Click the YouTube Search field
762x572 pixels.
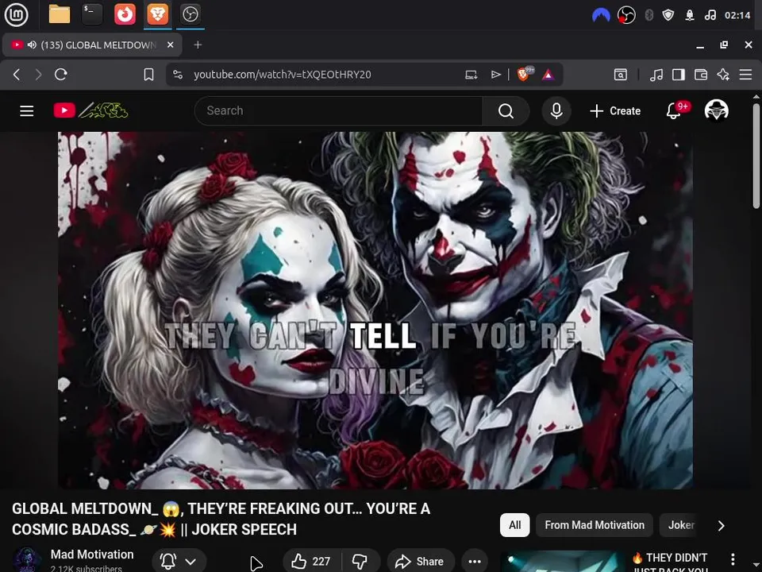point(339,111)
